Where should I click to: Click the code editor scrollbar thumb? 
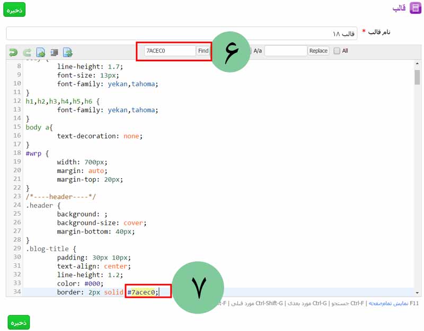[x=417, y=77]
